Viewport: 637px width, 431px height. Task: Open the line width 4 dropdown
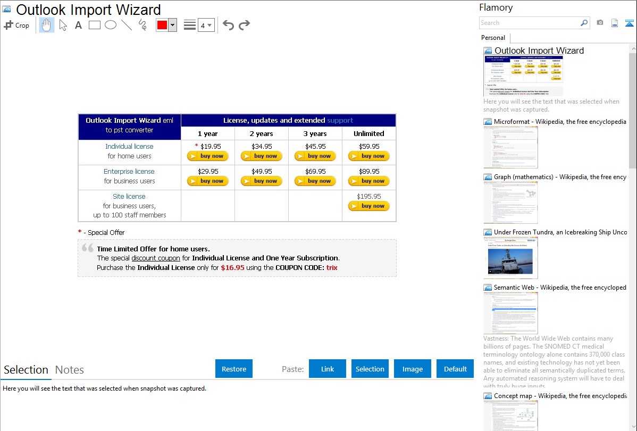[x=206, y=26]
